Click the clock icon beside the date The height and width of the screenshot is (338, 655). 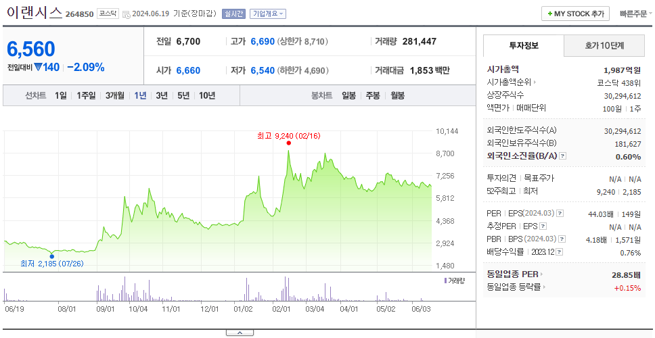coord(127,14)
